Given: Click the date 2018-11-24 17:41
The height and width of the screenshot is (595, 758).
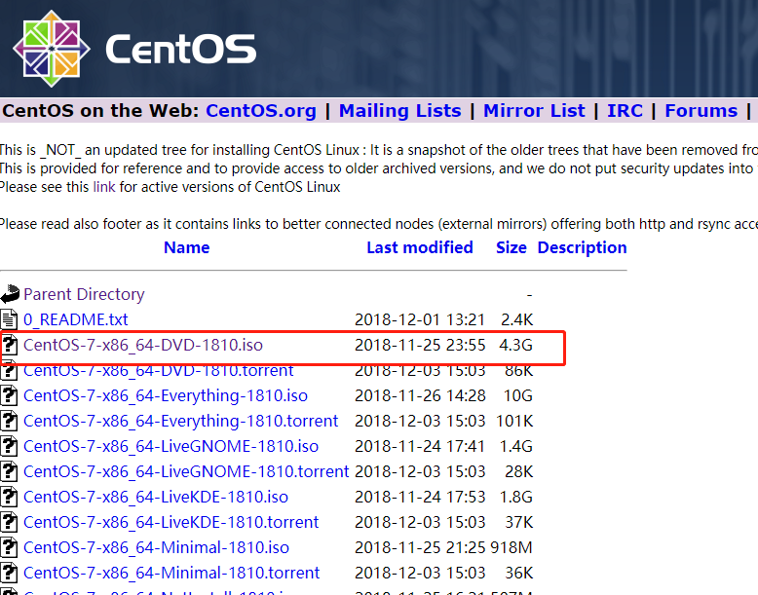Looking at the screenshot, I should [x=420, y=446].
